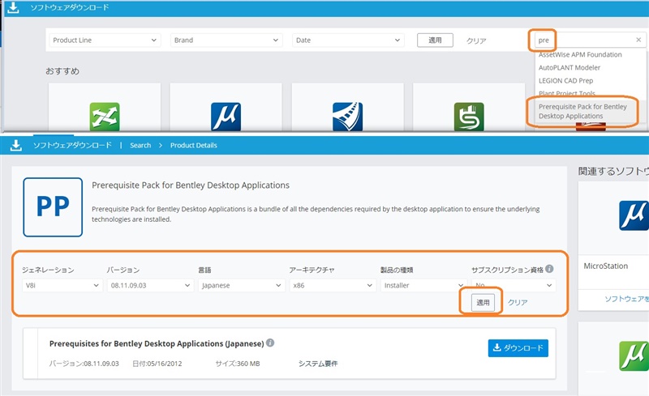Open the バージョン dropdown showing 08.11.09.03
Screen dimensions: 649x396
coord(150,285)
